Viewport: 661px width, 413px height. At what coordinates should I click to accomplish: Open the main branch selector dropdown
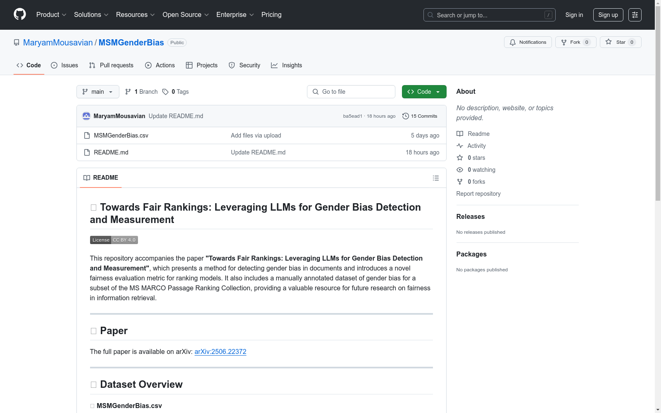(98, 92)
